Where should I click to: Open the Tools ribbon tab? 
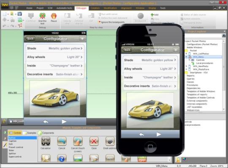[163, 8]
